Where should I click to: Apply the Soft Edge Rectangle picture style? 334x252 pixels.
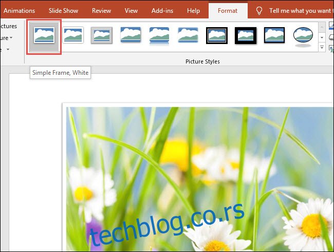click(188, 35)
